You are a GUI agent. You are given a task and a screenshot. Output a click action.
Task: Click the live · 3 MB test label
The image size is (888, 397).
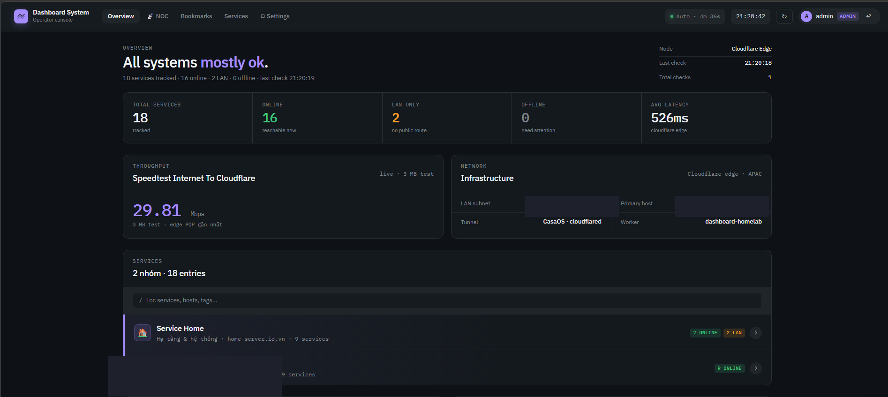[x=406, y=174]
